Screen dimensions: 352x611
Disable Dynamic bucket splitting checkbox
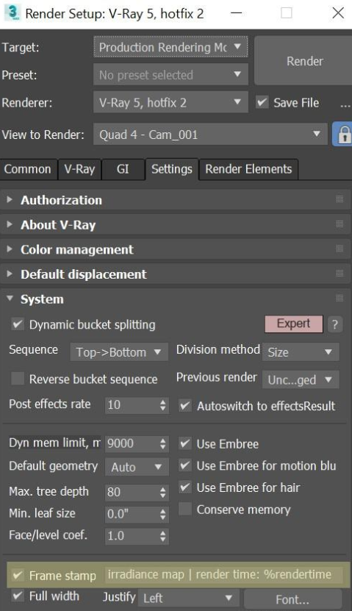(x=18, y=324)
